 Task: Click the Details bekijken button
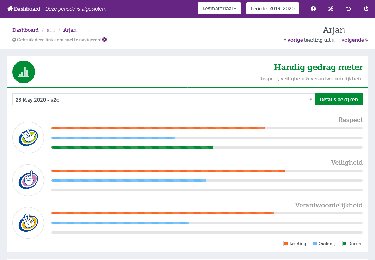pos(339,99)
